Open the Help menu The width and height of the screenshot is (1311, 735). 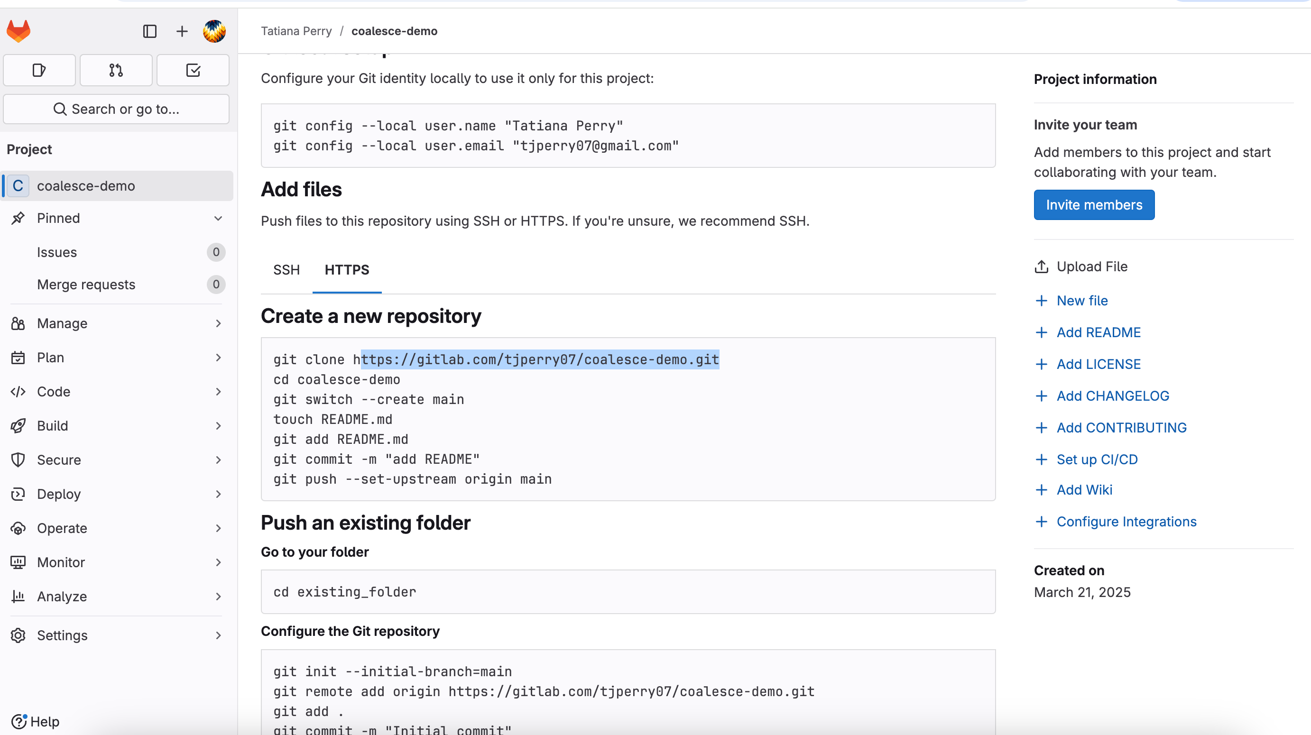[34, 721]
